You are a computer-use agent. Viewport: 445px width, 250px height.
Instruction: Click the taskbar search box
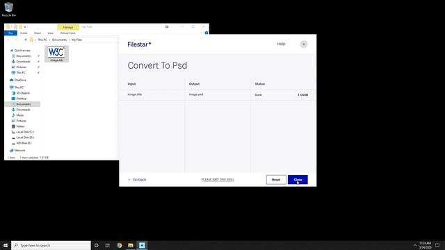point(51,245)
